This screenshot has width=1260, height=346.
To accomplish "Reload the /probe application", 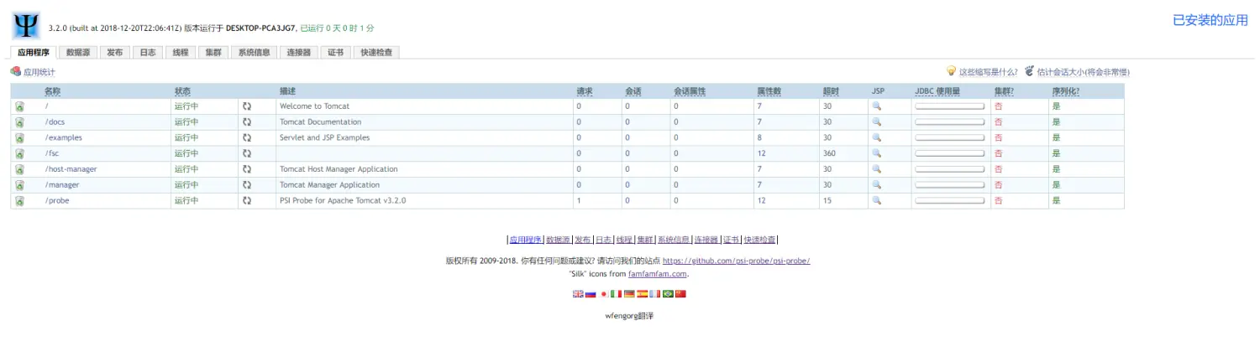I will pyautogui.click(x=247, y=201).
